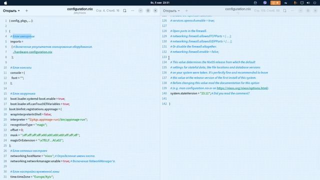320x180 pixels.
Task: Click right window title configuration.nix
Action: 238,9
